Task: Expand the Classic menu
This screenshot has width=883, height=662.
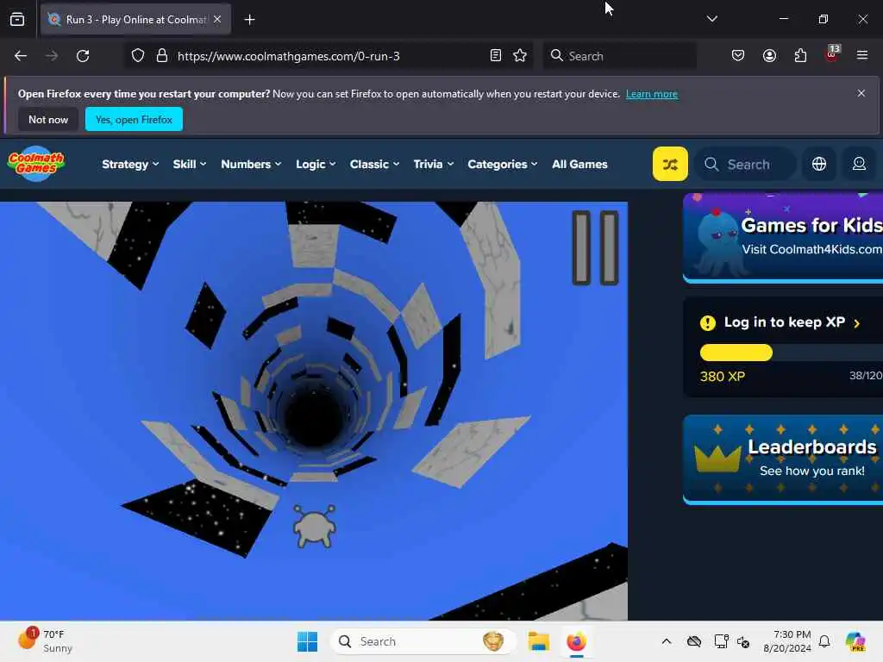Action: tap(374, 165)
